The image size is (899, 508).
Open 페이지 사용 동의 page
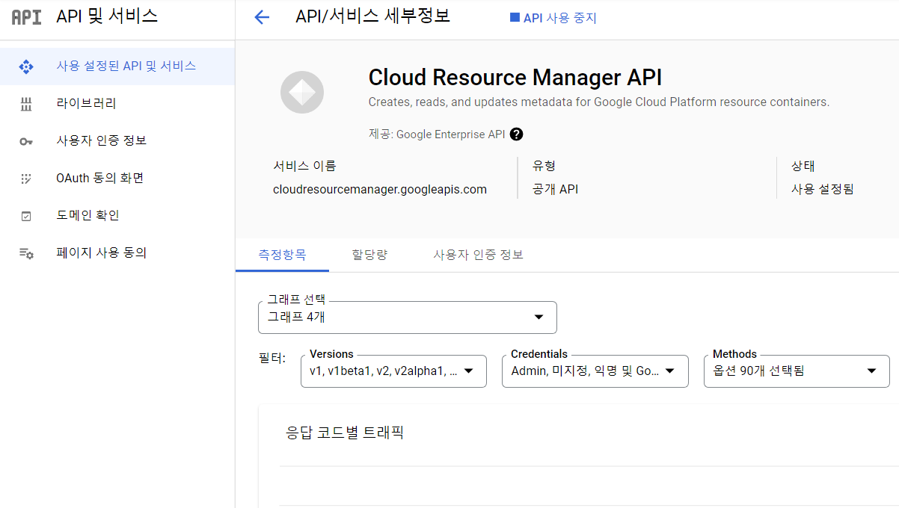click(117, 253)
